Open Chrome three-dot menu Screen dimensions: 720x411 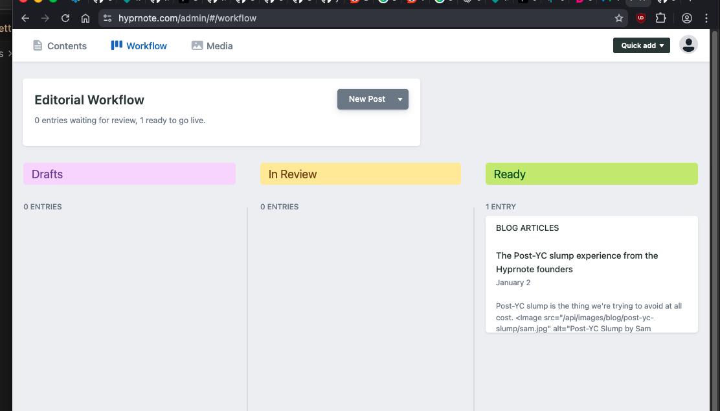(x=706, y=18)
